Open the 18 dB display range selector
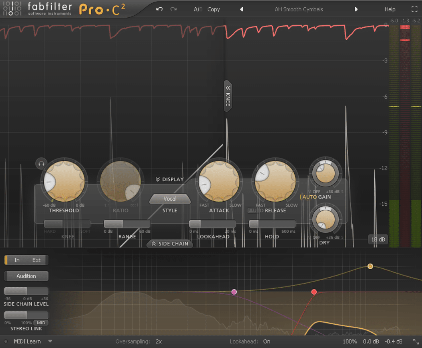 (378, 239)
